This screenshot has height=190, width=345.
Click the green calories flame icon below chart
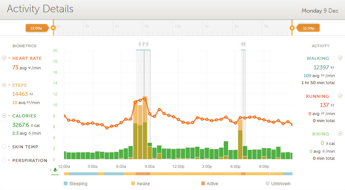pyautogui.click(x=55, y=170)
